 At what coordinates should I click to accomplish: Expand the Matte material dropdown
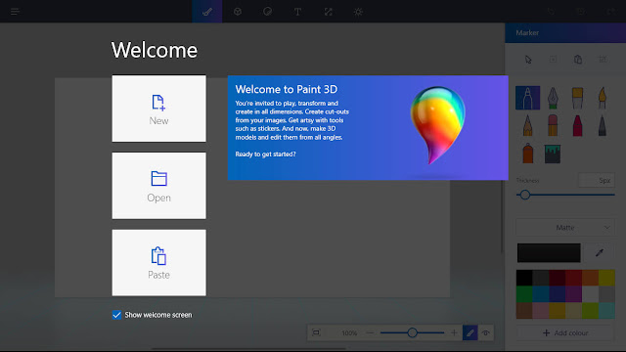565,228
